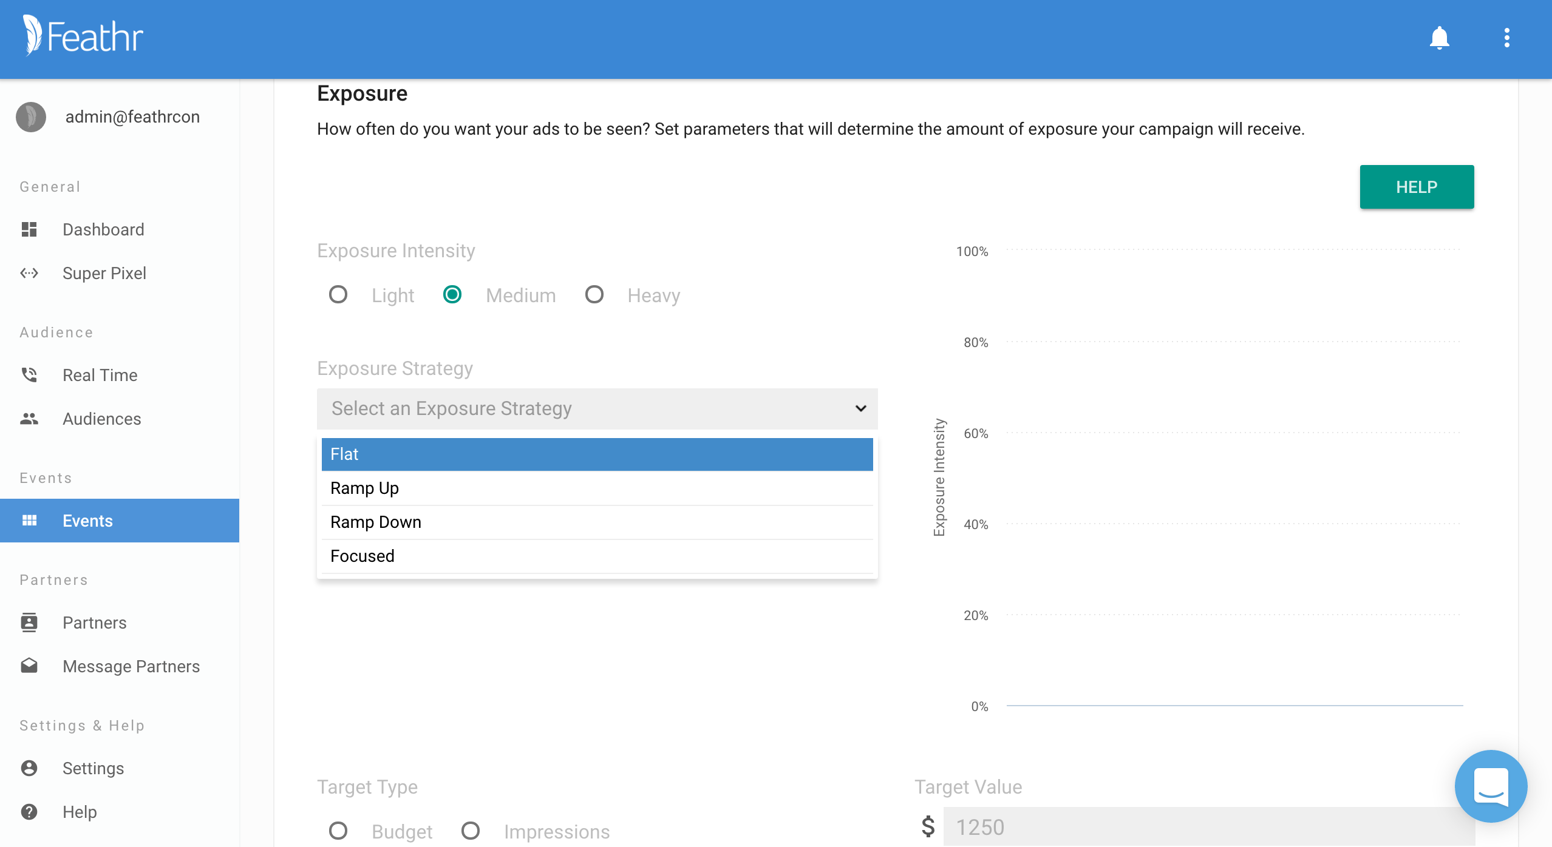The image size is (1552, 847).
Task: Click the dollar sign before Target Value
Action: point(928,826)
